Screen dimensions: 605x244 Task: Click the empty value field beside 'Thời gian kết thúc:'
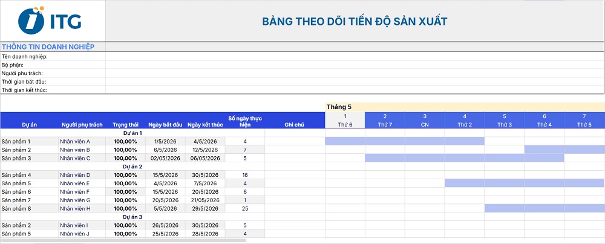(x=355, y=90)
